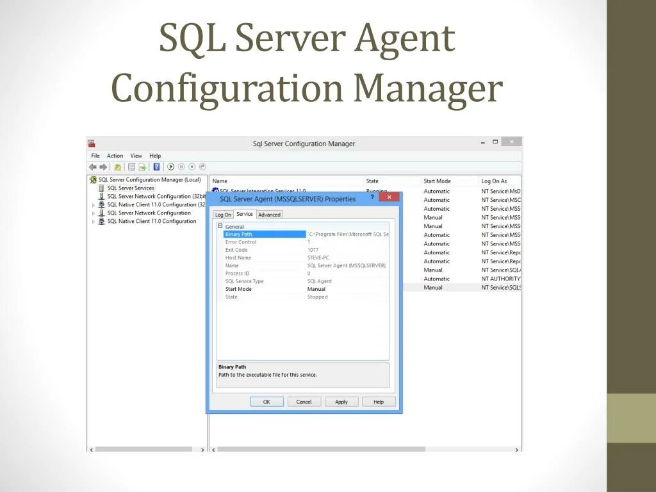The image size is (656, 492).
Task: Click the blue Help question-mark toolbar icon
Action: click(156, 167)
